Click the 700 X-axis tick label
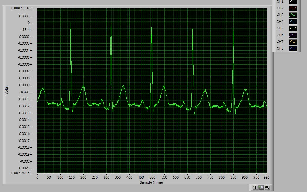 coord(199,177)
